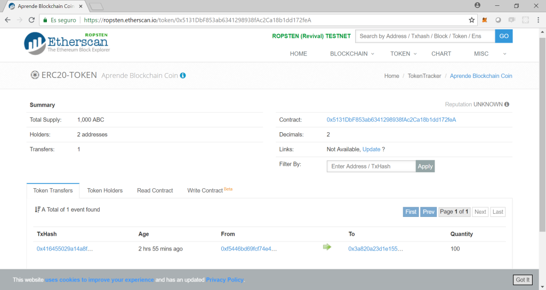Open the cookies usage link in the banner
The height and width of the screenshot is (290, 546).
[x=100, y=279]
